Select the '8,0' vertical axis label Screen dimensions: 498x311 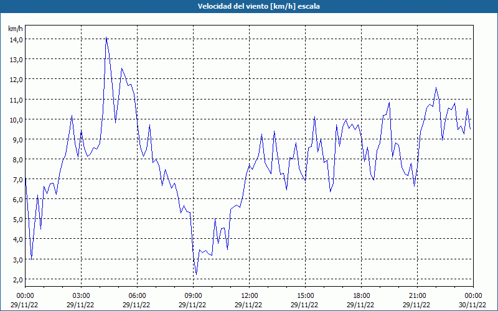(x=17, y=160)
